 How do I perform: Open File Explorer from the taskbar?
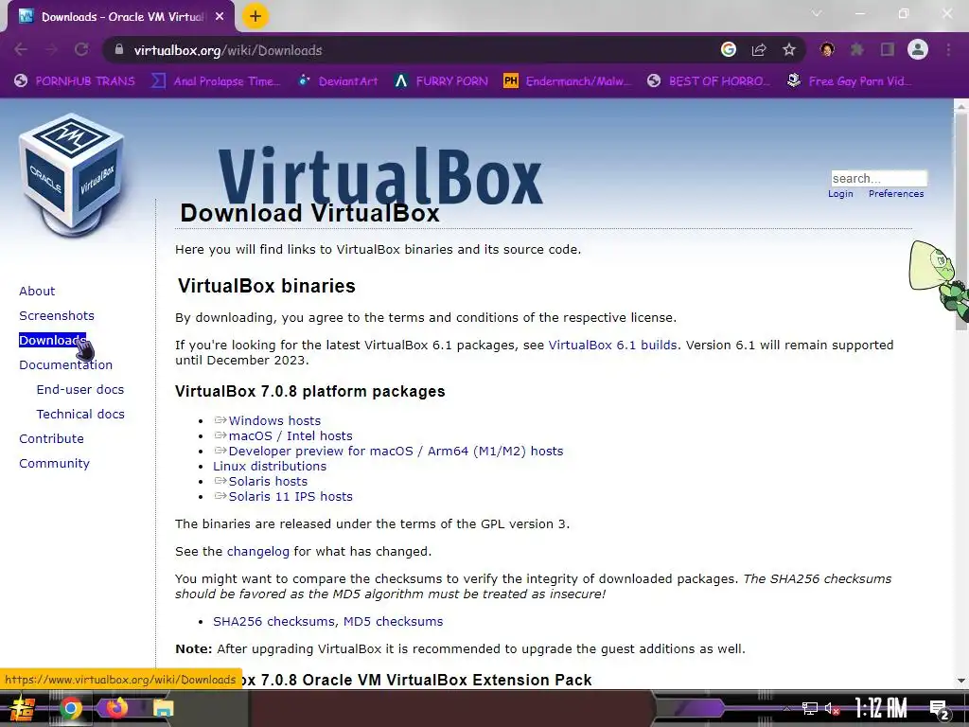click(163, 708)
